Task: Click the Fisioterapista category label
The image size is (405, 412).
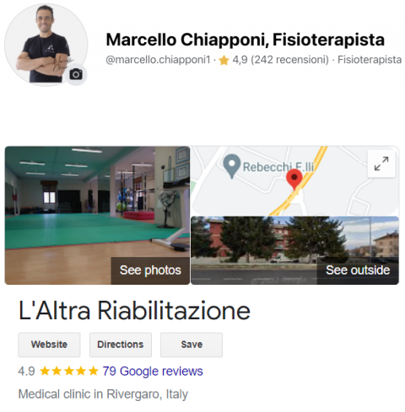Action: (x=370, y=60)
